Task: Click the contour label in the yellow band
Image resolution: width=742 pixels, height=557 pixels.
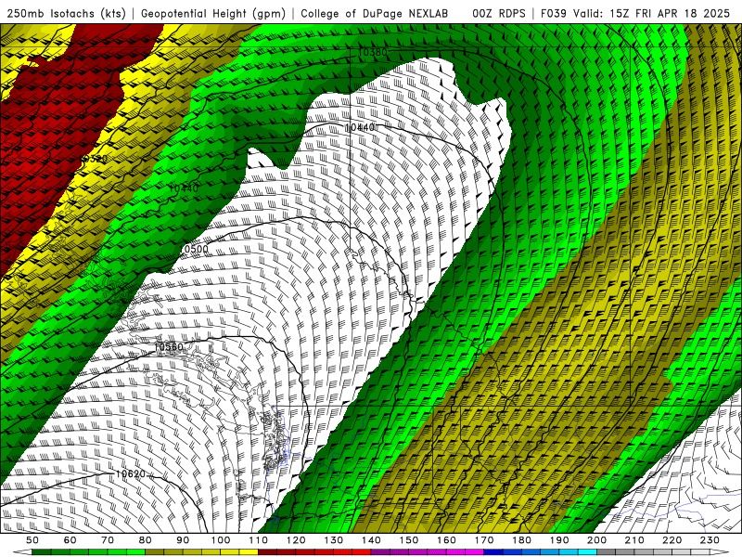Action: [x=93, y=159]
